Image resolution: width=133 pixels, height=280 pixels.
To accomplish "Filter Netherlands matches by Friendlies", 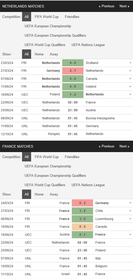I will 72,17.
